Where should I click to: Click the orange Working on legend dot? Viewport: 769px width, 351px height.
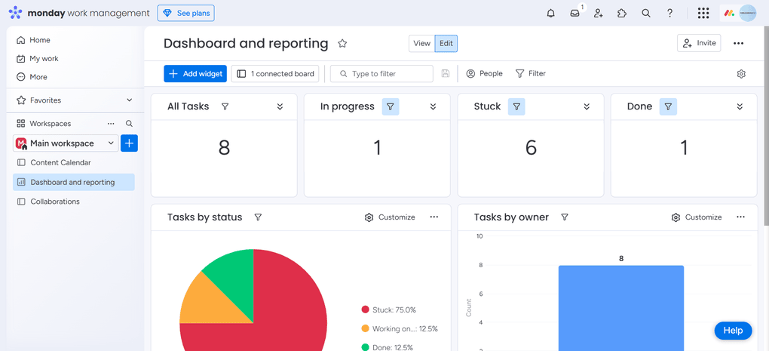(x=365, y=328)
